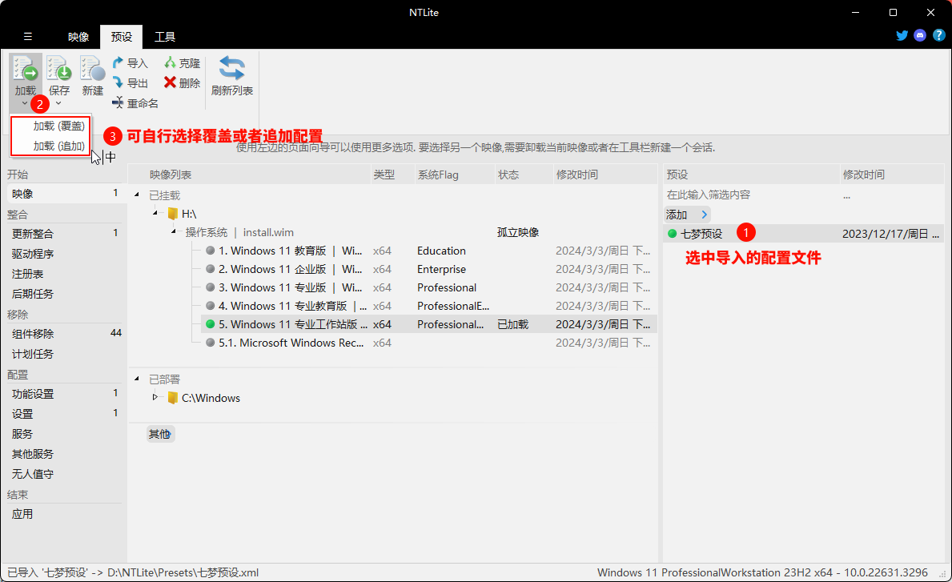Select 3. Windows 11 专业版 row
Viewport: 952px width, 582px height.
coord(428,287)
